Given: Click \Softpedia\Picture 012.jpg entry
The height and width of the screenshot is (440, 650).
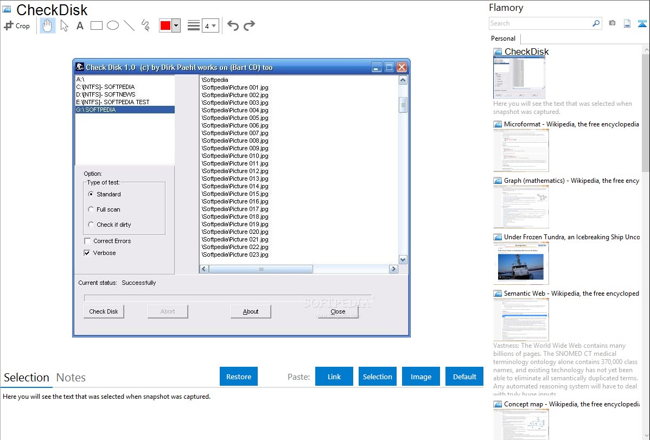Looking at the screenshot, I should pos(235,171).
